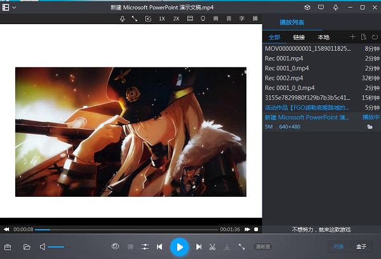The image size is (381, 259).
Task: Click the clear playlist document icon
Action: coord(364,37)
